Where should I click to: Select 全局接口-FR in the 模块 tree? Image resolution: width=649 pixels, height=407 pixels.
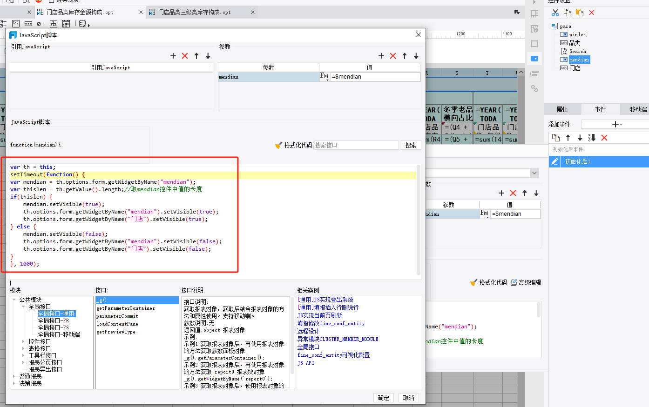pos(53,320)
